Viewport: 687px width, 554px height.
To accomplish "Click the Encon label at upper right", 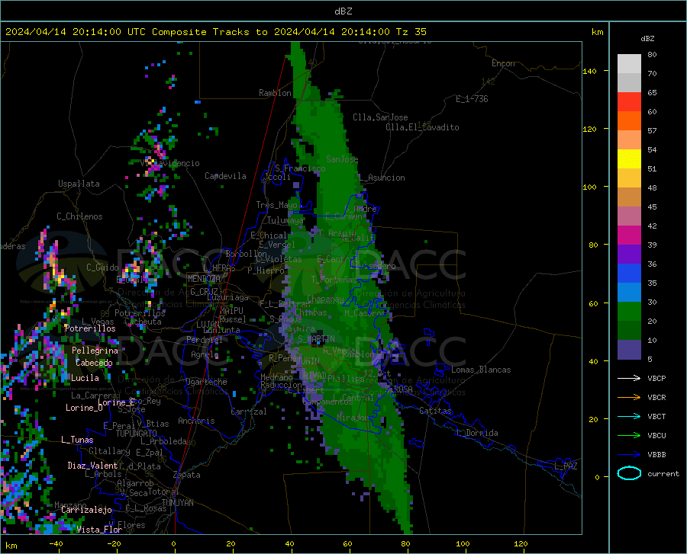I will click(x=503, y=63).
